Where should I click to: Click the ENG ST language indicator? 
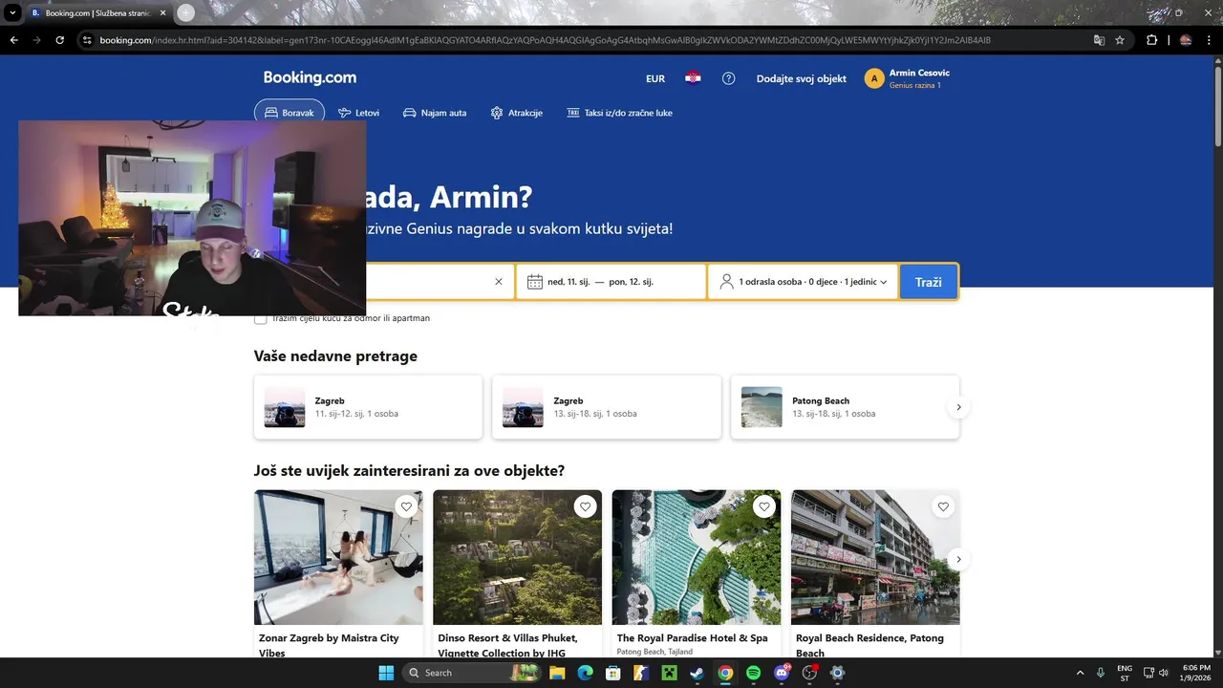pos(1125,673)
